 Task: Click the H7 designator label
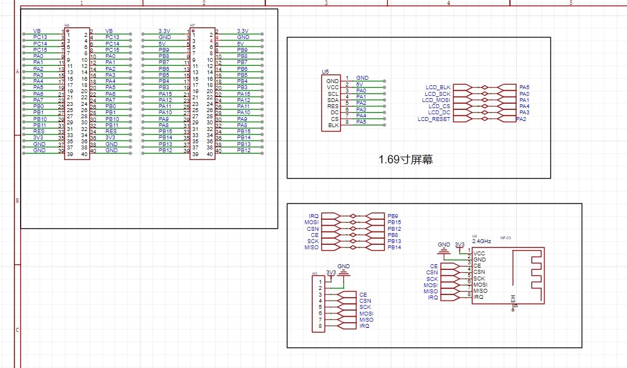coord(192,25)
